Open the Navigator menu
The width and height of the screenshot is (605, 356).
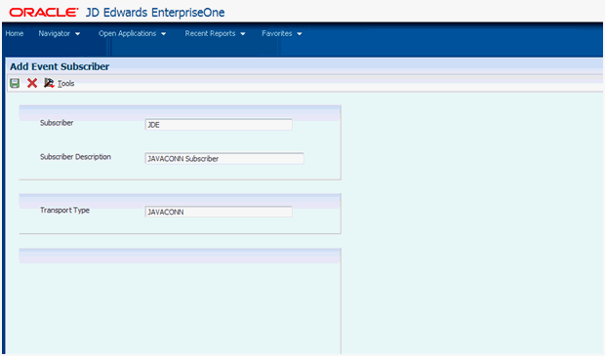(54, 33)
